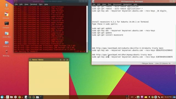Expand the arrow beside the main menu icon
Viewport: 176px width, 99px height.
pos(5,97)
